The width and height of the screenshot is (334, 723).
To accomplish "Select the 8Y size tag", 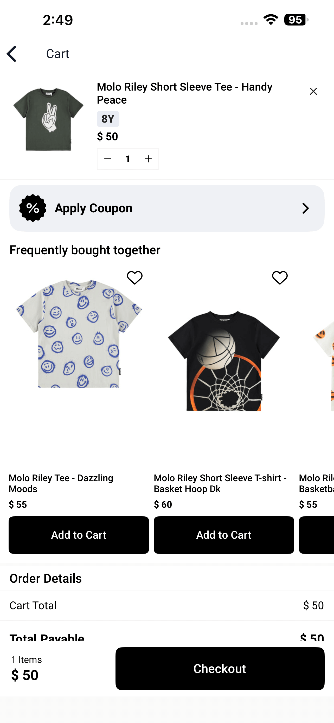I will 108,119.
